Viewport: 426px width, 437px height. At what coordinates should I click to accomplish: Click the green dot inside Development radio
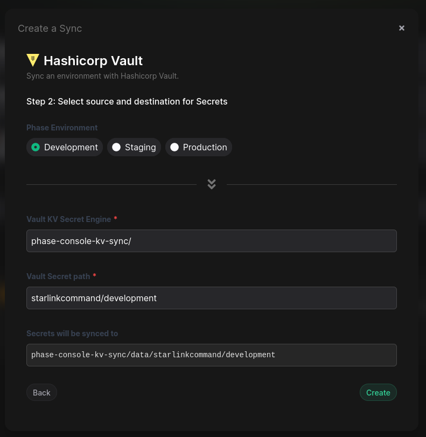coord(36,147)
